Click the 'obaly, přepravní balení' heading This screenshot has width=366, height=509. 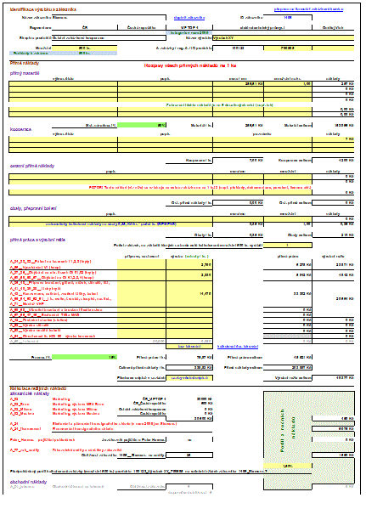point(33,208)
